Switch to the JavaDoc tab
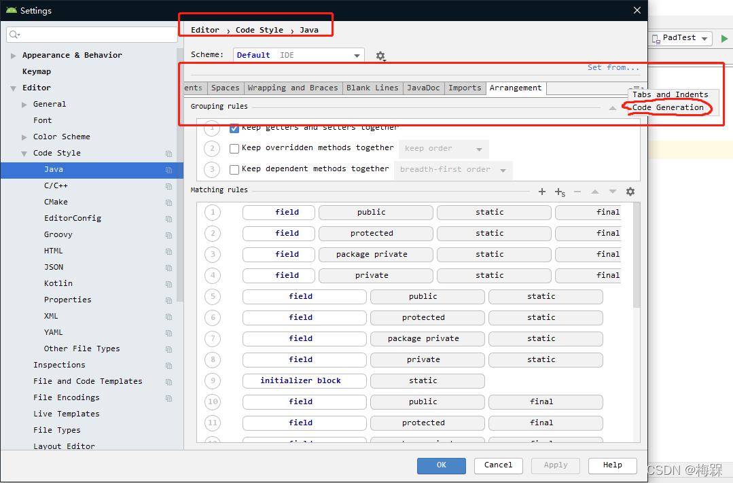This screenshot has height=483, width=733. click(423, 88)
